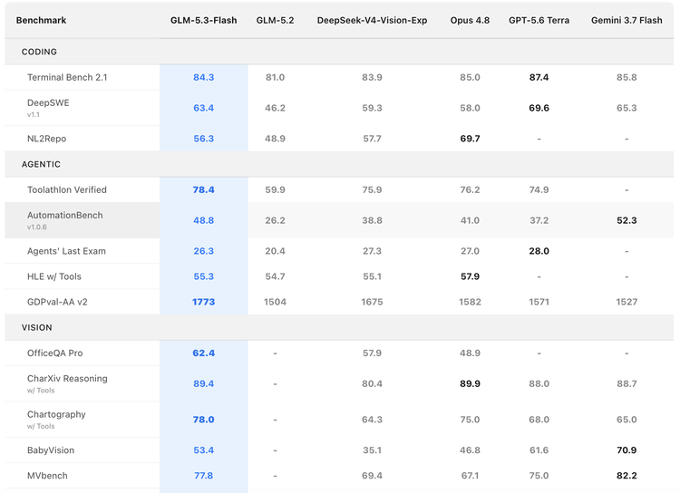680x493 pixels.
Task: Select the CODING section row
Action: point(339,52)
